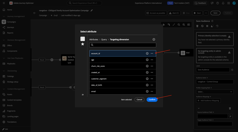238x132 pixels.
Task: Show info for age attribute
Action: (x=147, y=60)
